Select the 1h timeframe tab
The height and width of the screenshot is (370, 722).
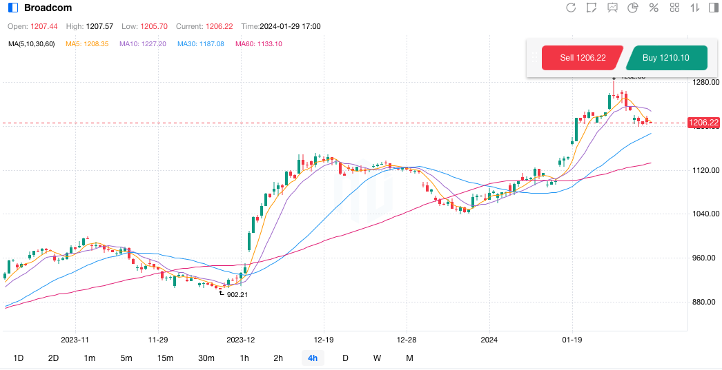(244, 358)
